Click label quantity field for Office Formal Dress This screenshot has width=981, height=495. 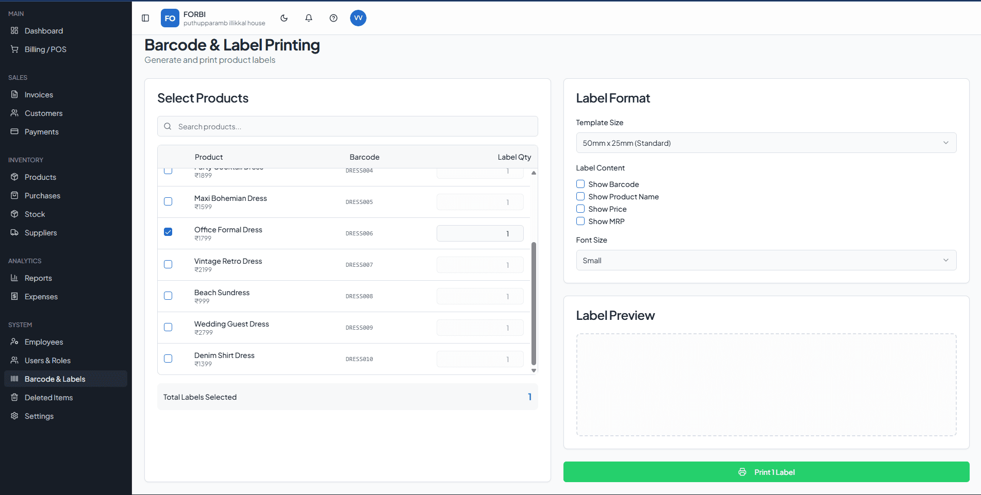tap(480, 233)
